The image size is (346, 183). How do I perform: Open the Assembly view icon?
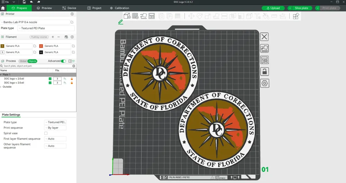[x=296, y=16]
